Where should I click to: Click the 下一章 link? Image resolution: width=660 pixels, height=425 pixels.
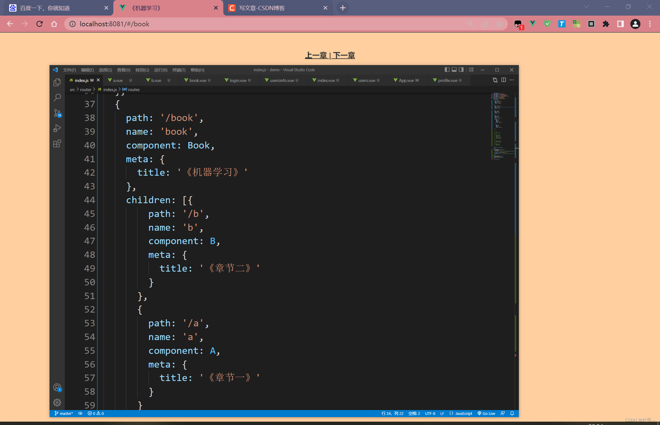[x=344, y=55]
